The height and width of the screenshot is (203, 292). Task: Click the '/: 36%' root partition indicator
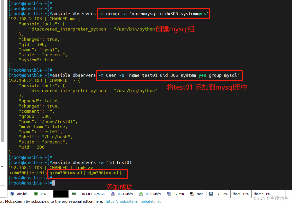click(x=223, y=194)
